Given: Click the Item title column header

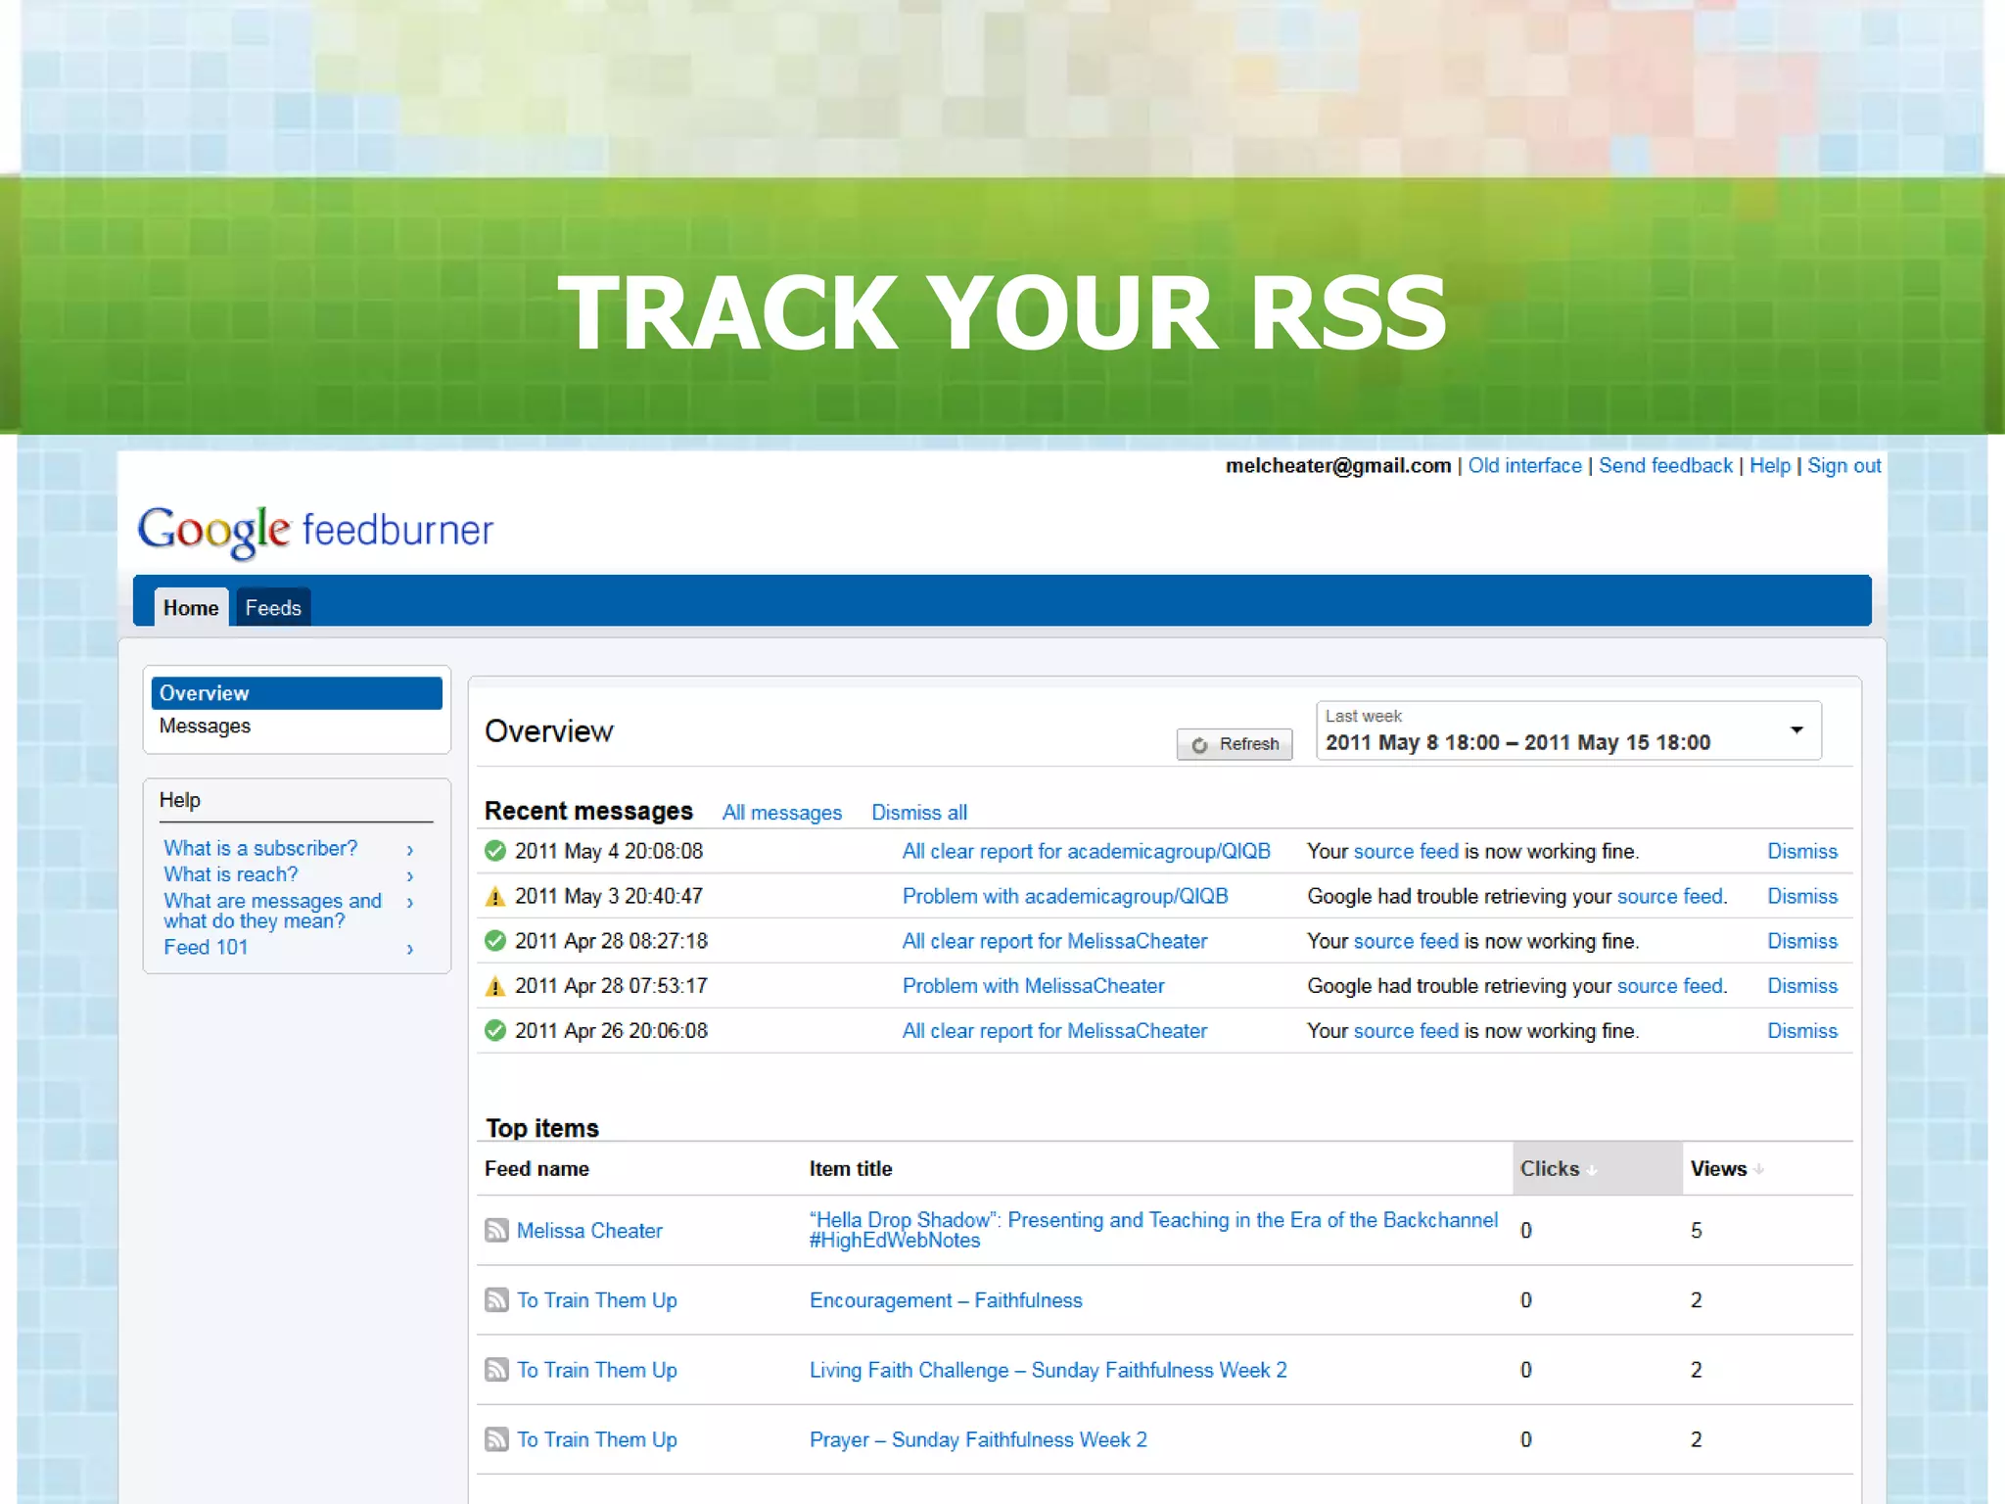Looking at the screenshot, I should (850, 1168).
